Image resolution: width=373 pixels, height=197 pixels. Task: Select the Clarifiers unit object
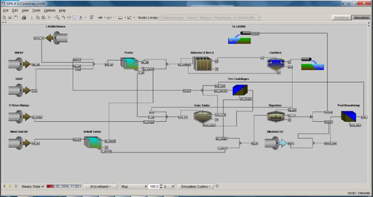pyautogui.click(x=275, y=64)
